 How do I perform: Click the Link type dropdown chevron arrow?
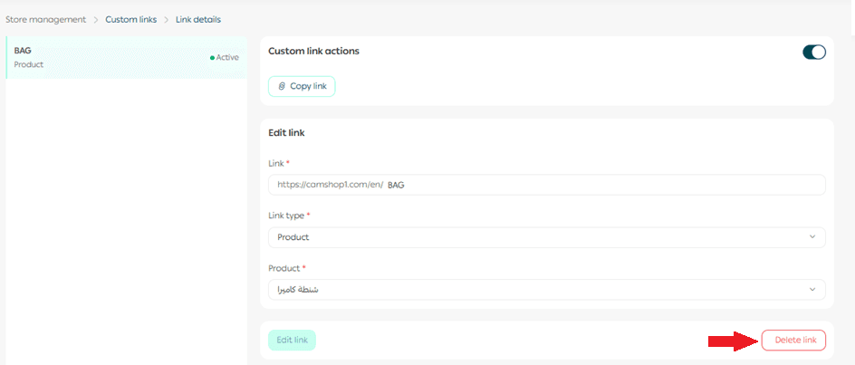click(812, 237)
